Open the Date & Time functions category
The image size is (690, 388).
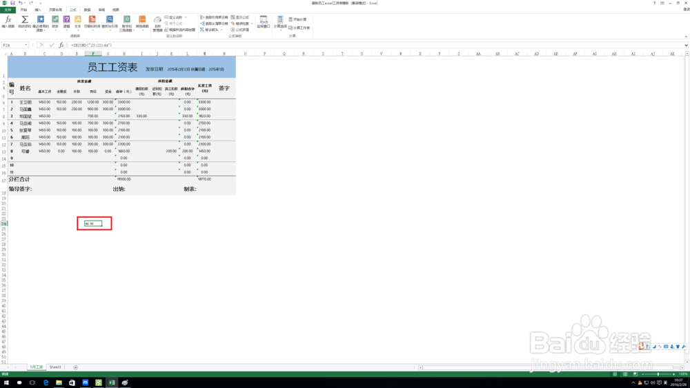point(92,22)
